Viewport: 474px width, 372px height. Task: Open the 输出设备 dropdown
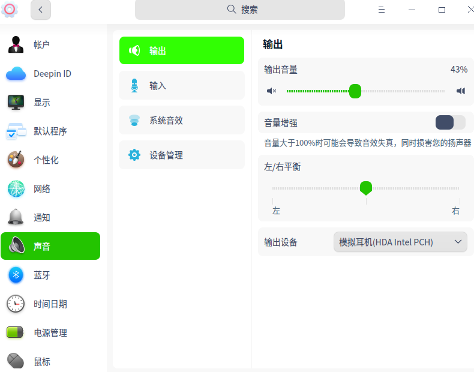(x=400, y=242)
